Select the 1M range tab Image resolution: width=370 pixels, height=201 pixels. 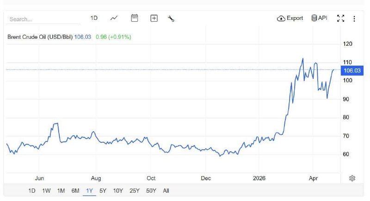tap(61, 190)
